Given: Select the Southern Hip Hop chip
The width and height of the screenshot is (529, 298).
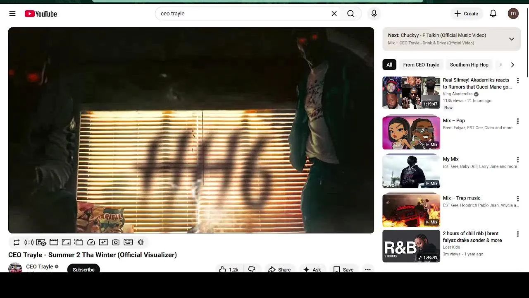Looking at the screenshot, I should coord(469,65).
